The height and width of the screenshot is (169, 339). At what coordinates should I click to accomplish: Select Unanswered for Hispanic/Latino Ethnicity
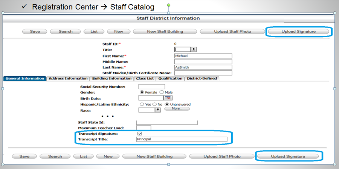point(167,104)
